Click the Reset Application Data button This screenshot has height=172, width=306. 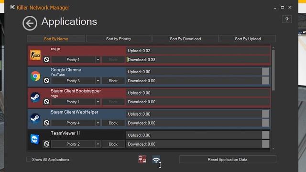coord(228,159)
